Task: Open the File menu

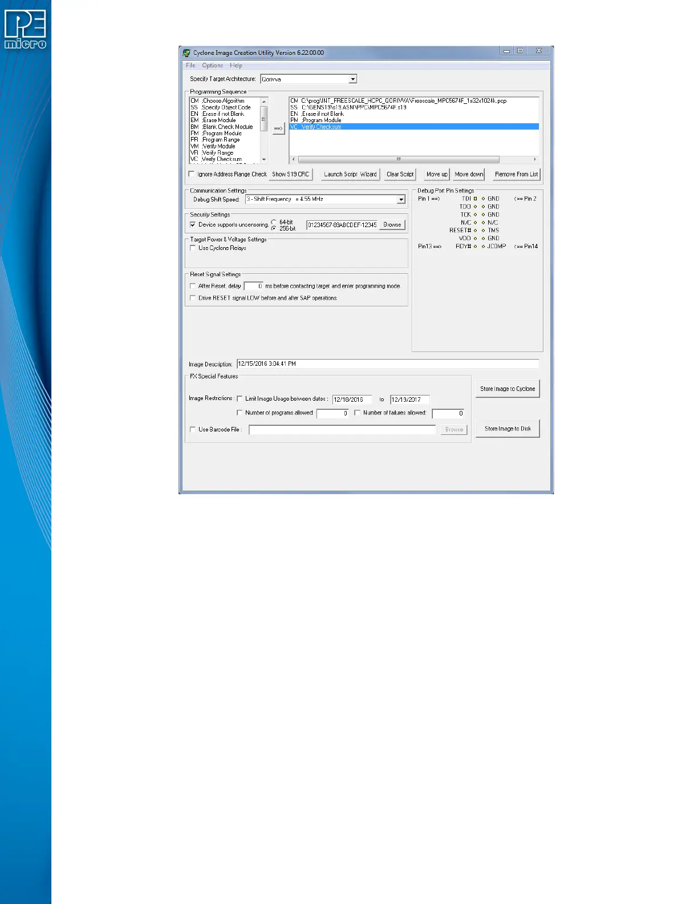Action: click(x=190, y=66)
